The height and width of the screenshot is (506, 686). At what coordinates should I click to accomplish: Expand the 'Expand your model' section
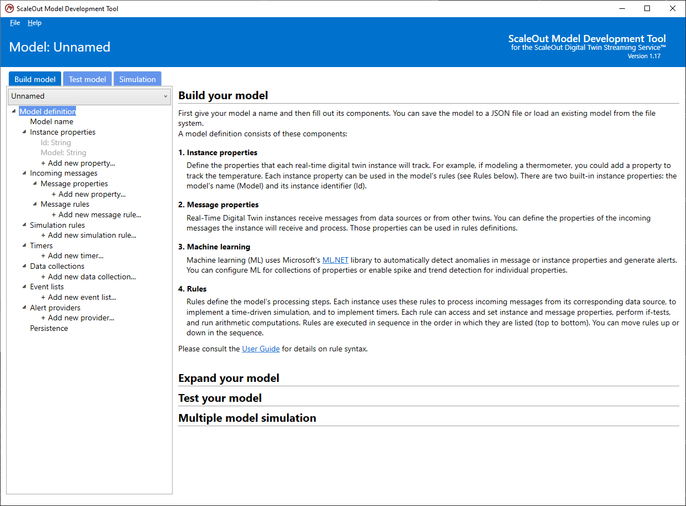[x=229, y=378]
